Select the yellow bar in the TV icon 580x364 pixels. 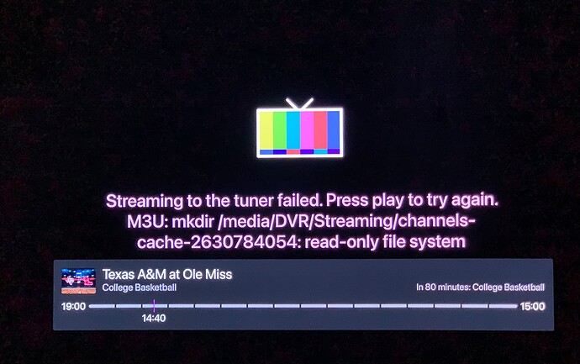pos(266,130)
